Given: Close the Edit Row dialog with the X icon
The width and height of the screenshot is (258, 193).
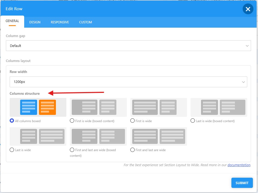Looking at the screenshot, I should (x=248, y=9).
